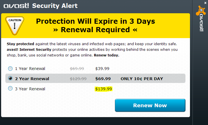Click the crossed-out $129.99 price
The image size is (208, 125).
tap(78, 79)
